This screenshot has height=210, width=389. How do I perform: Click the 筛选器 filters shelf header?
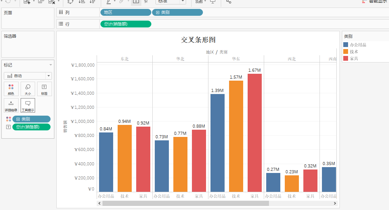10,36
